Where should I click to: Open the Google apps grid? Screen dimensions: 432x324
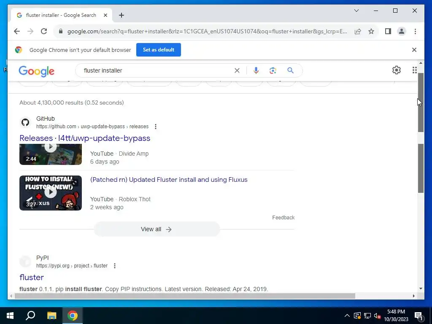click(414, 70)
